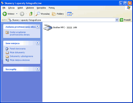The image size is (133, 103).
Task: Open the Views dropdown arrow
Action: pyautogui.click(x=73, y=14)
